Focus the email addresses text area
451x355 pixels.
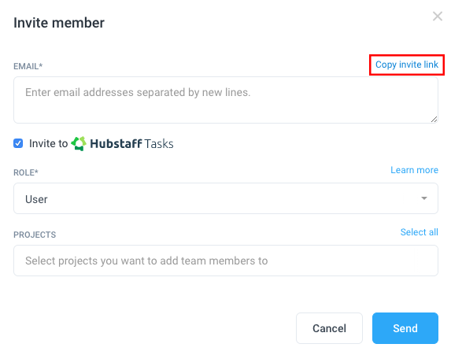pos(226,100)
